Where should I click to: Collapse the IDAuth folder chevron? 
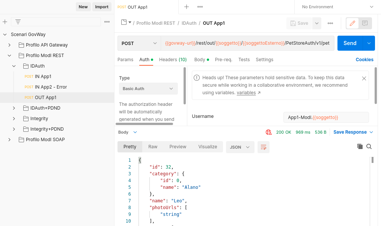click(14, 66)
